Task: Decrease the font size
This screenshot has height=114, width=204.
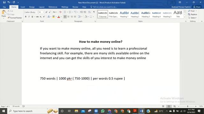Action: click(50, 12)
